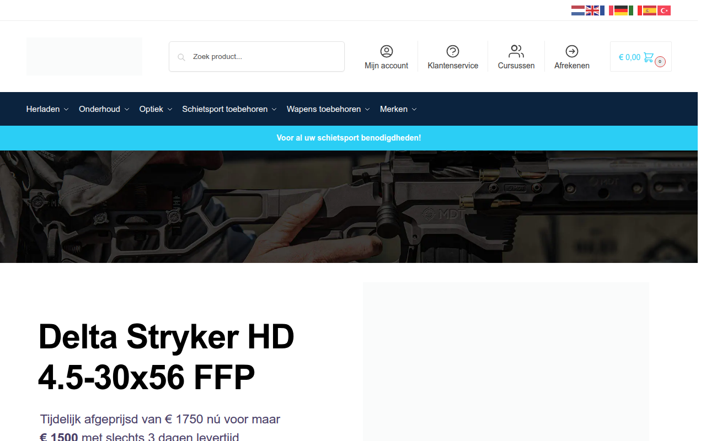706x441 pixels.
Task: Switch language with the French flag
Action: [606, 10]
